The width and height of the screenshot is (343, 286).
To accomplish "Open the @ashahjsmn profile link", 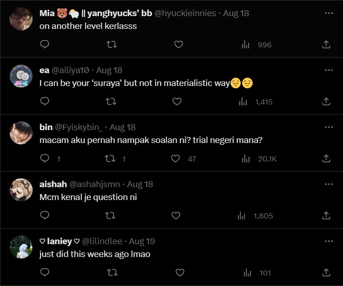I will coord(94,184).
